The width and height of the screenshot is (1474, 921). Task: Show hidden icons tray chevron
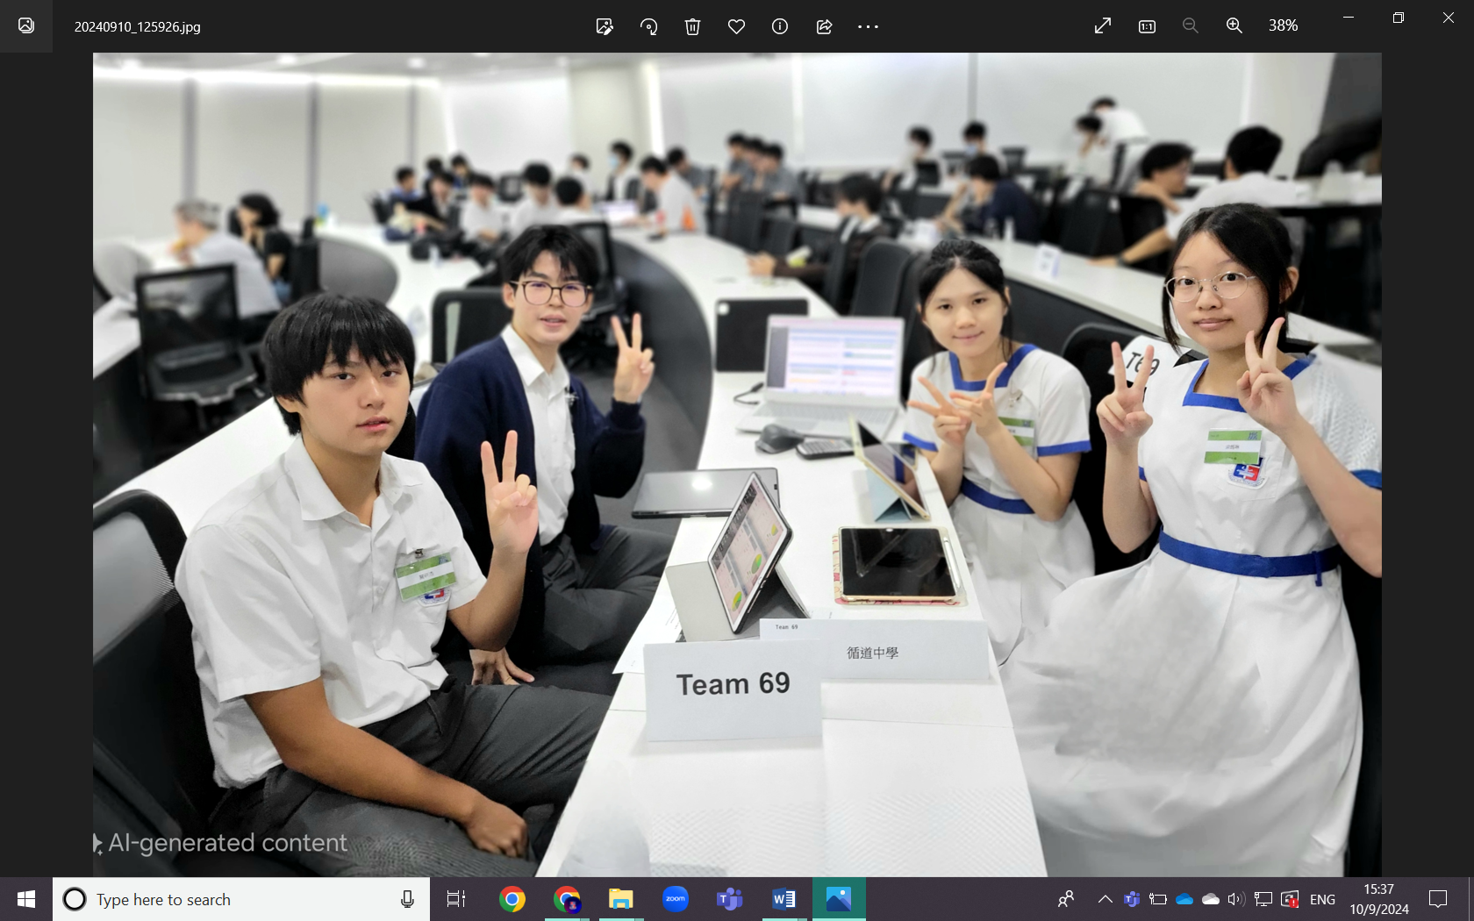(x=1105, y=899)
